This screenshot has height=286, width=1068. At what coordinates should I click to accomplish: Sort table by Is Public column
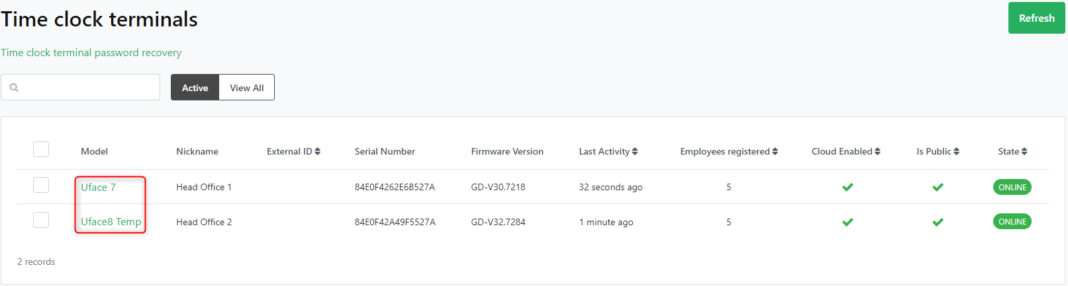[938, 151]
